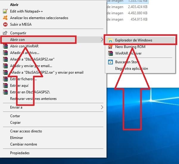Click Copiar in the context menu

[15, 123]
